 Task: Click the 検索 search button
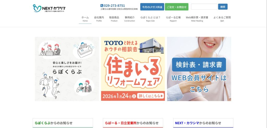point(223,7)
